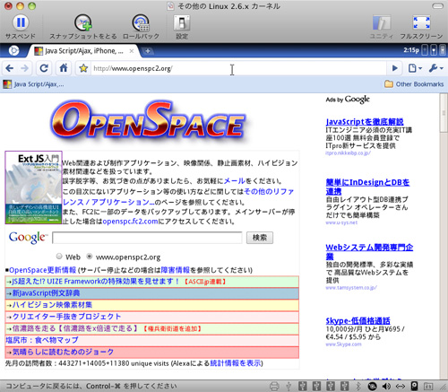
Task: Open Java Script/Ajax bookmark in bookmarks bar
Action: pyautogui.click(x=33, y=84)
